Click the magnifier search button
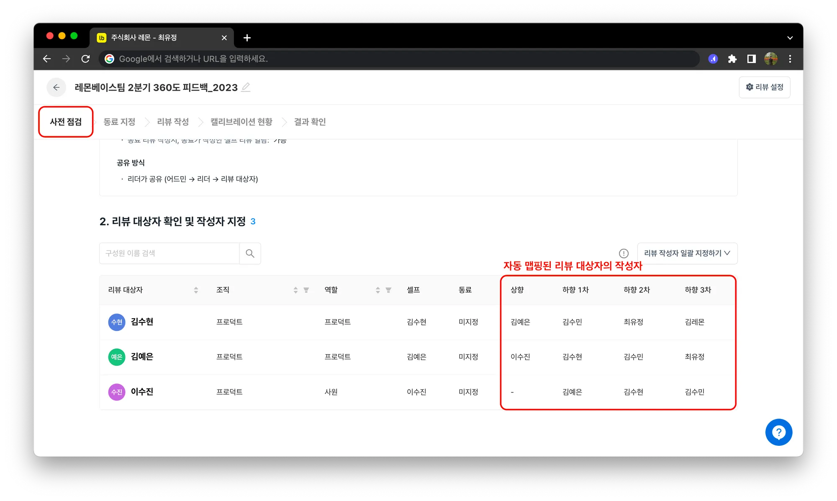 [x=250, y=253]
